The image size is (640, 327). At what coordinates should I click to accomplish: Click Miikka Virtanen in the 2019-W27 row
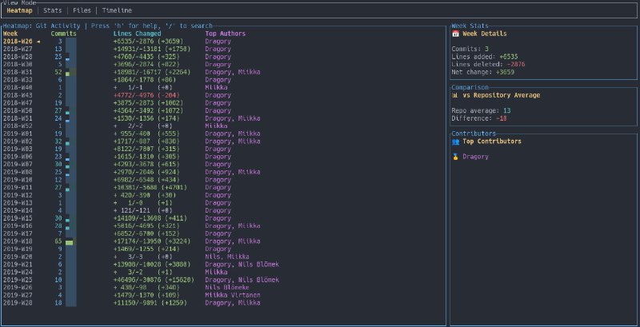234,295
